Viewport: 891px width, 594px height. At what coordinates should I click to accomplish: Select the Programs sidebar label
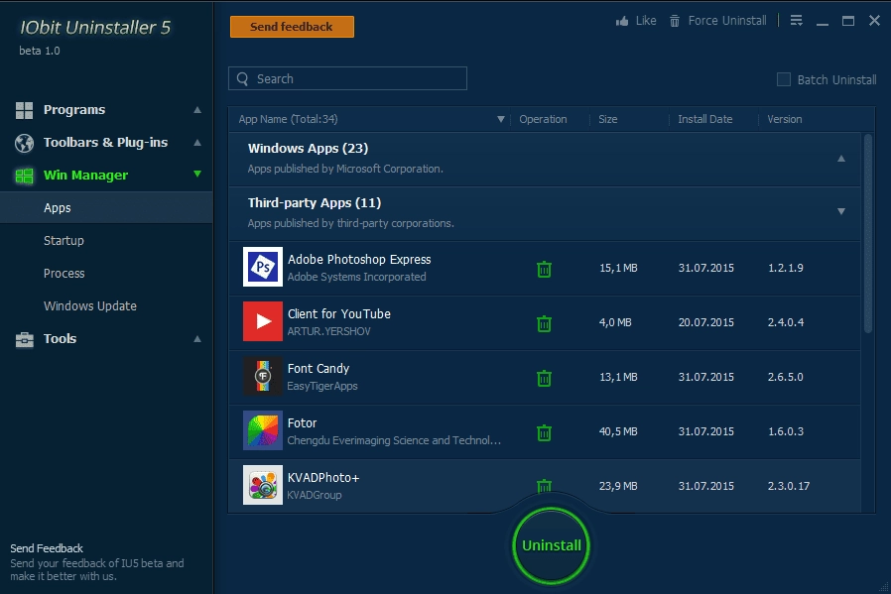(x=74, y=110)
